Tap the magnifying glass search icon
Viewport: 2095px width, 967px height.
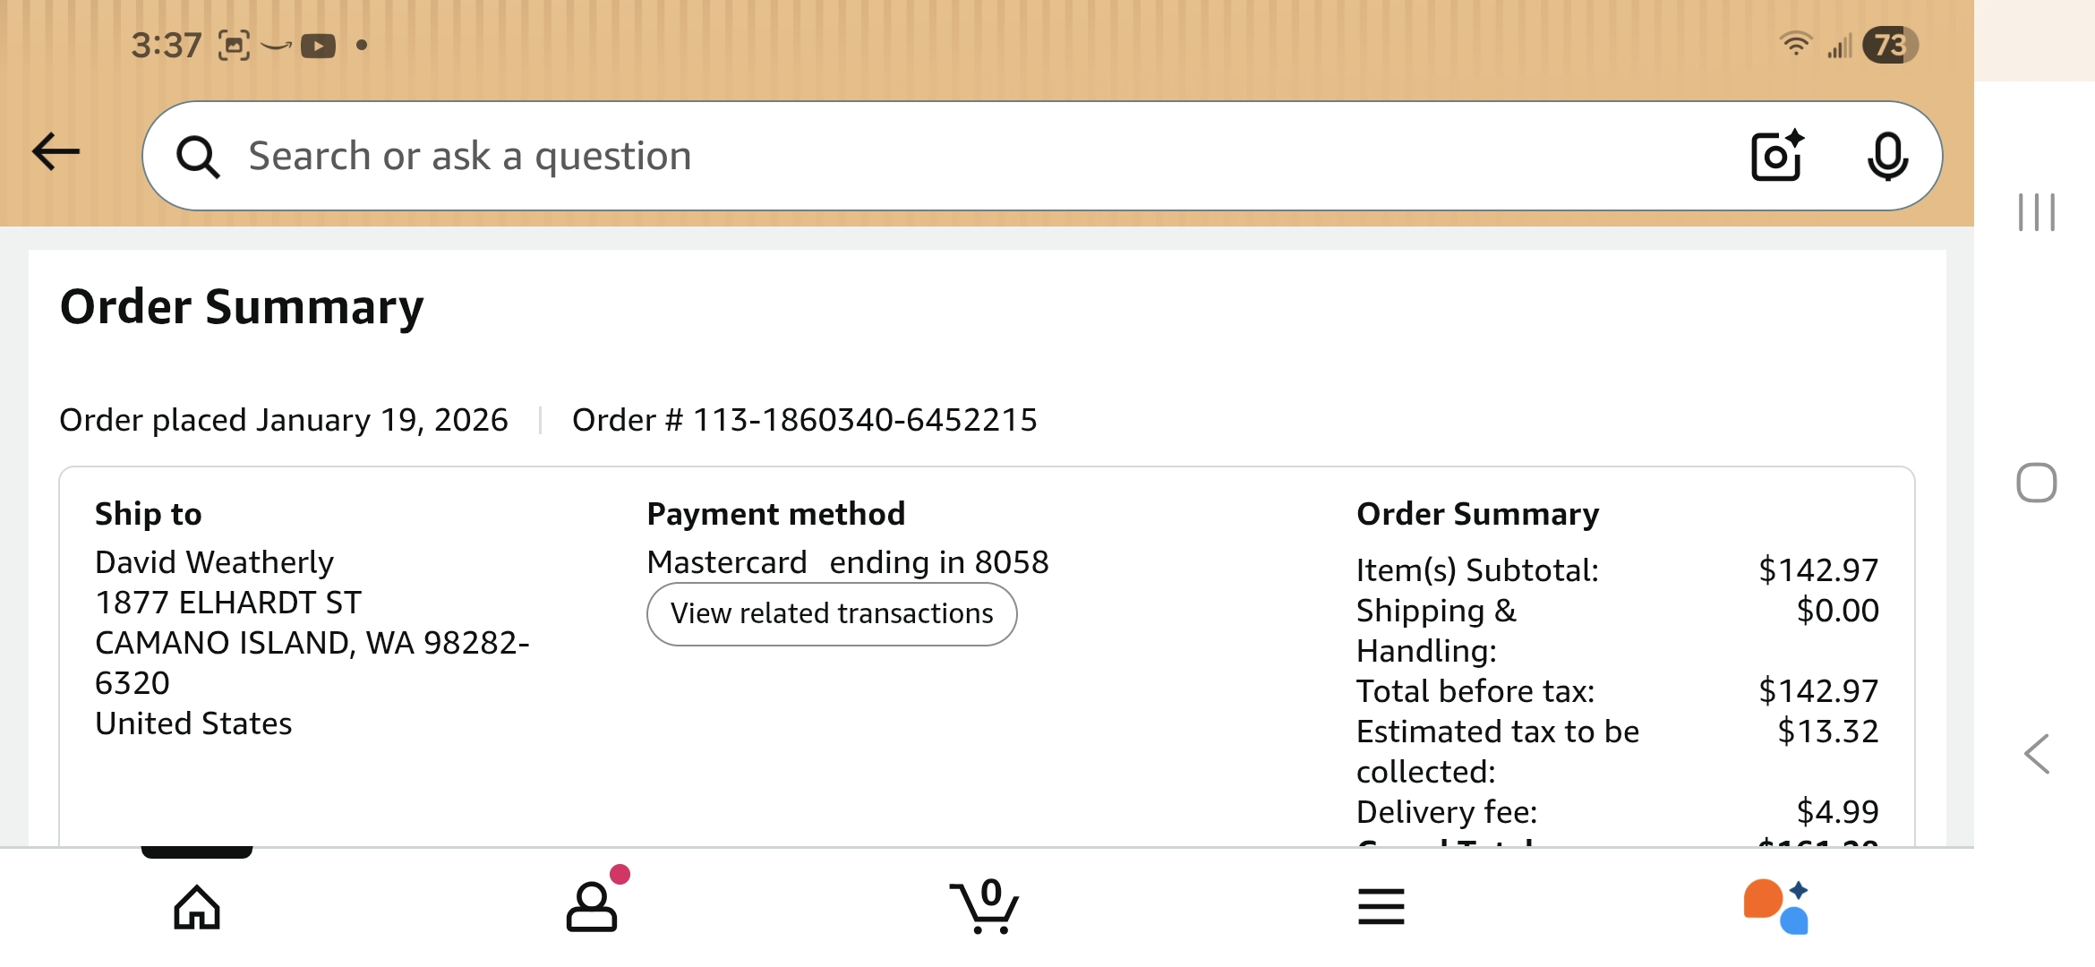pos(198,158)
